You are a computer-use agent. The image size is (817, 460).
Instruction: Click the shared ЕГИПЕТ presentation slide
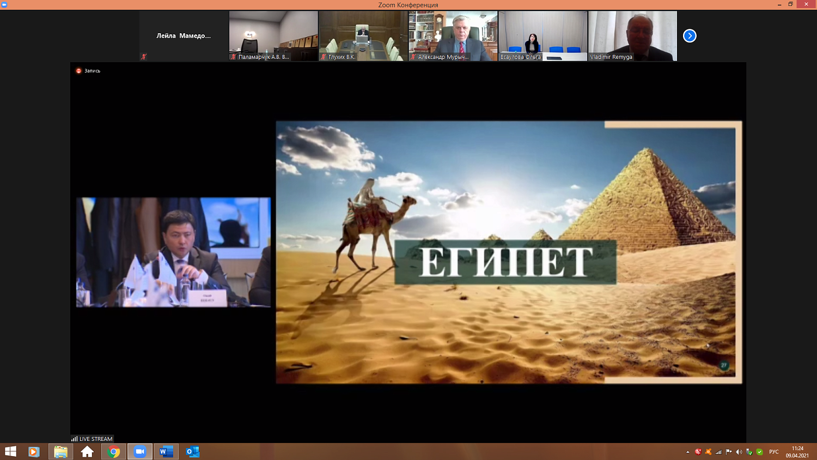coord(509,252)
